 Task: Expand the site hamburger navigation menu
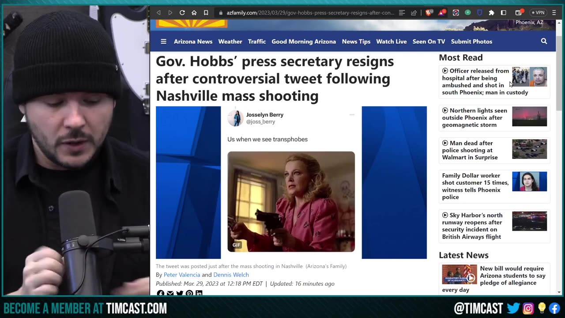163,42
